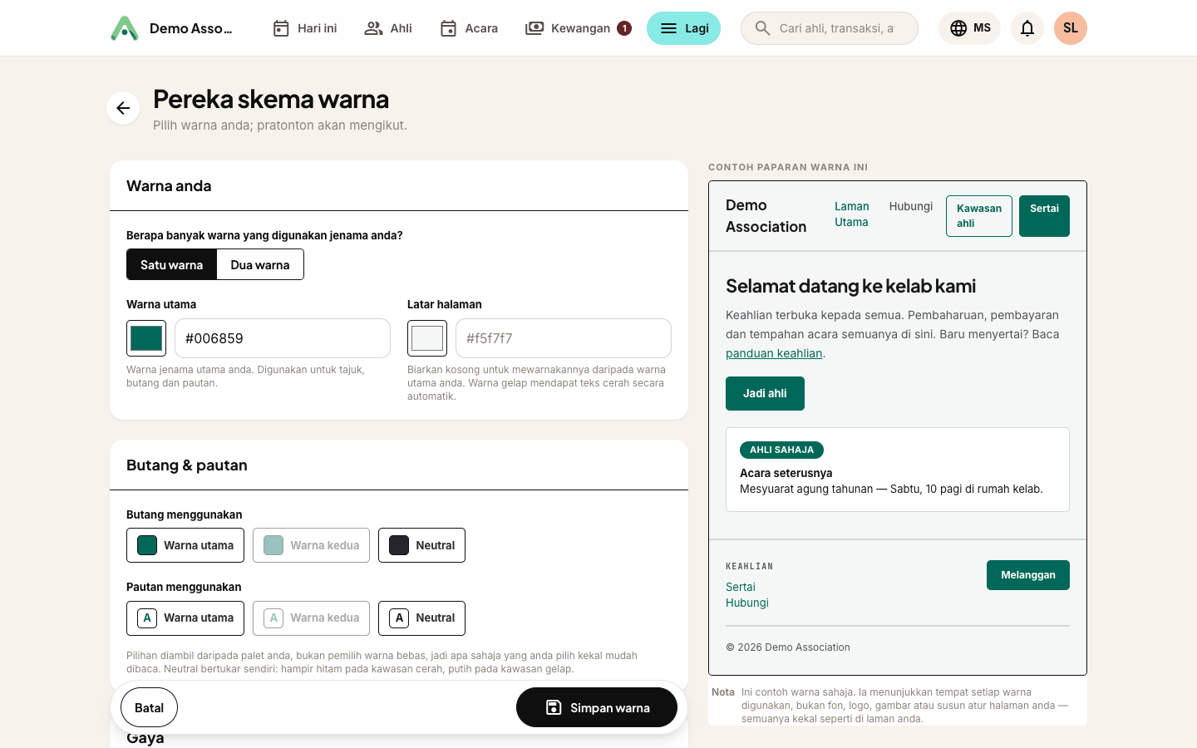
Task: Click the Batal button
Action: pyautogui.click(x=149, y=707)
